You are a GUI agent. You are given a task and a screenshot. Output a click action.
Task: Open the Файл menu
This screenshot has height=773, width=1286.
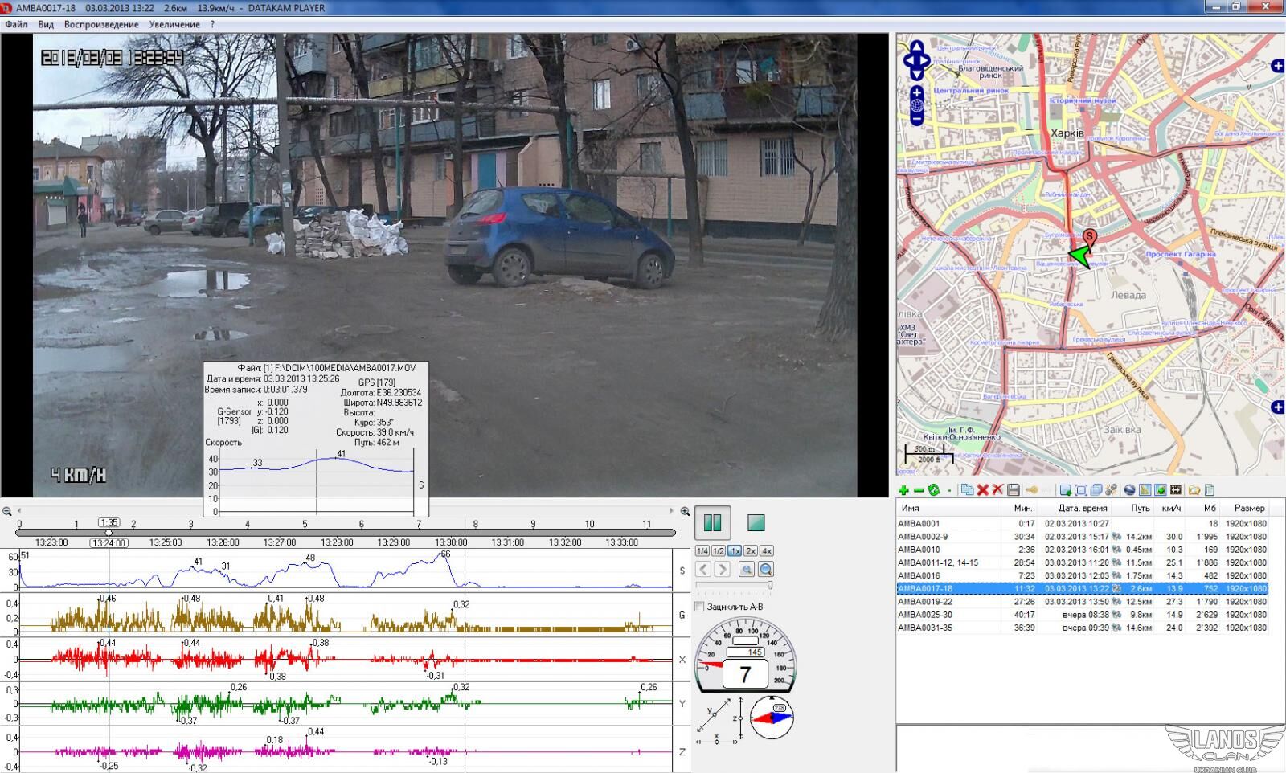point(16,24)
